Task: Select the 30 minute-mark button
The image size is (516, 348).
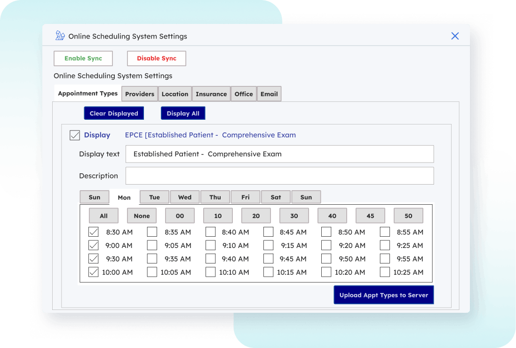Action: [294, 216]
